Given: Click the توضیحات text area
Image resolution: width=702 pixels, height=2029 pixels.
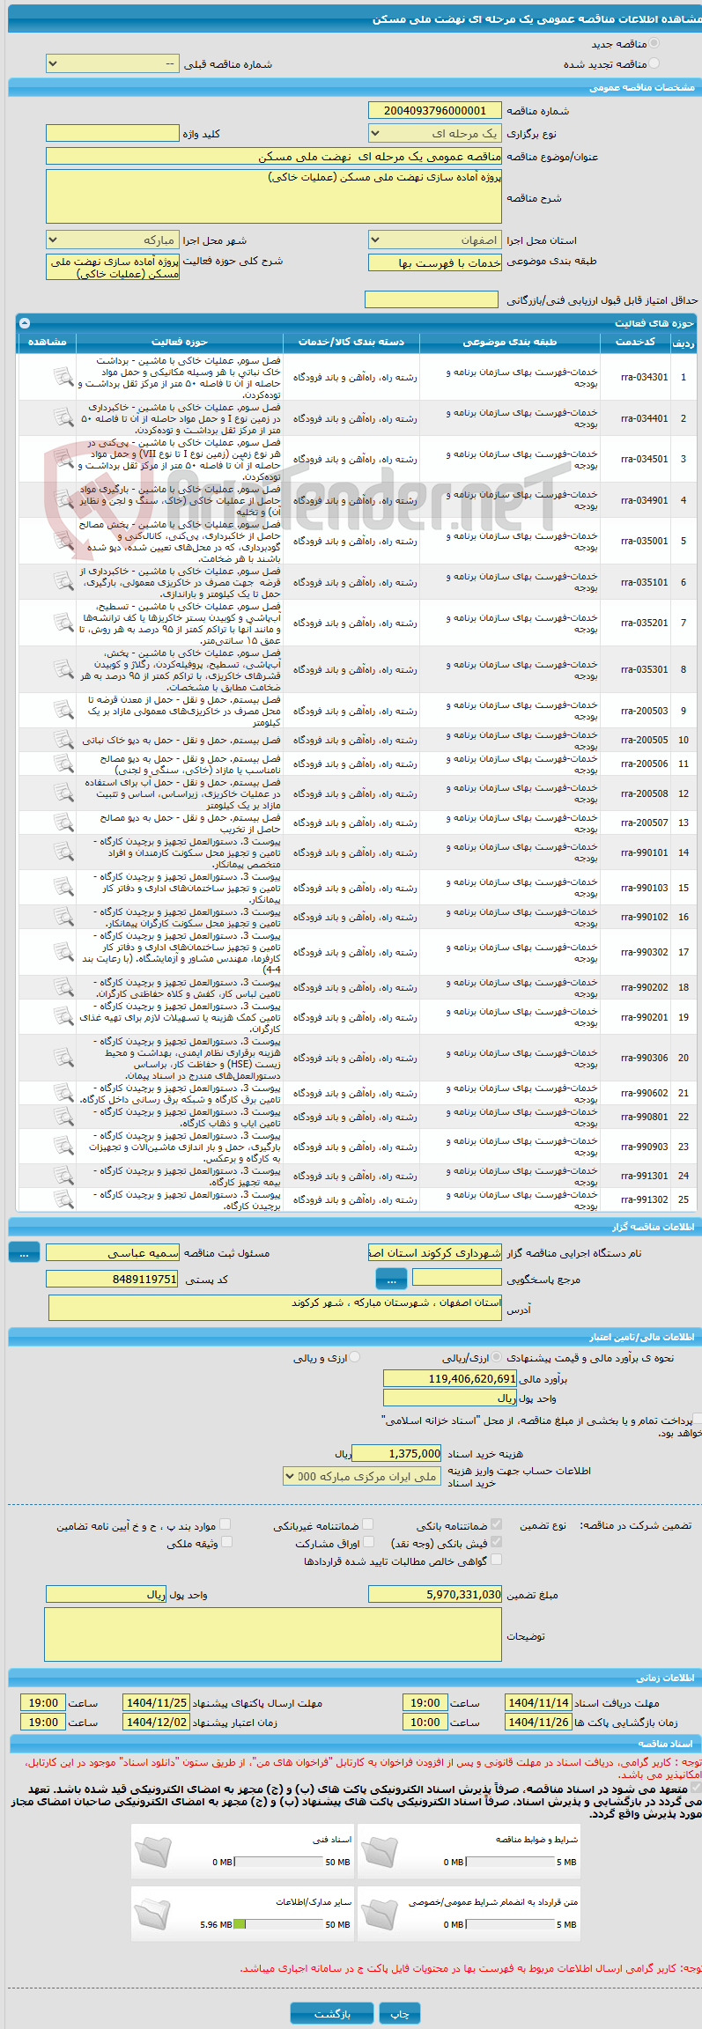Looking at the screenshot, I should [273, 1634].
